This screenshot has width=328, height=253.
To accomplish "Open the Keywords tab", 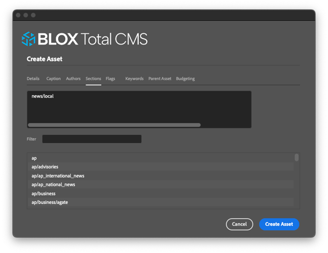I will 134,79.
